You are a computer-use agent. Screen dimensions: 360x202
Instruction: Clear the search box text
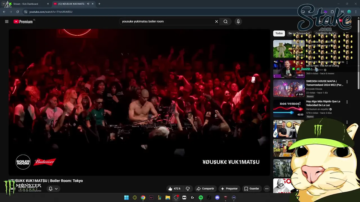(x=217, y=22)
